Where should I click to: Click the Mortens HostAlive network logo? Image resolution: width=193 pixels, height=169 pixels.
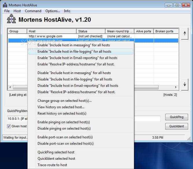pyautogui.click(x=11, y=19)
